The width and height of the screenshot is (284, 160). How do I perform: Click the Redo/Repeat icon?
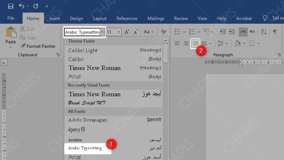pos(35,6)
